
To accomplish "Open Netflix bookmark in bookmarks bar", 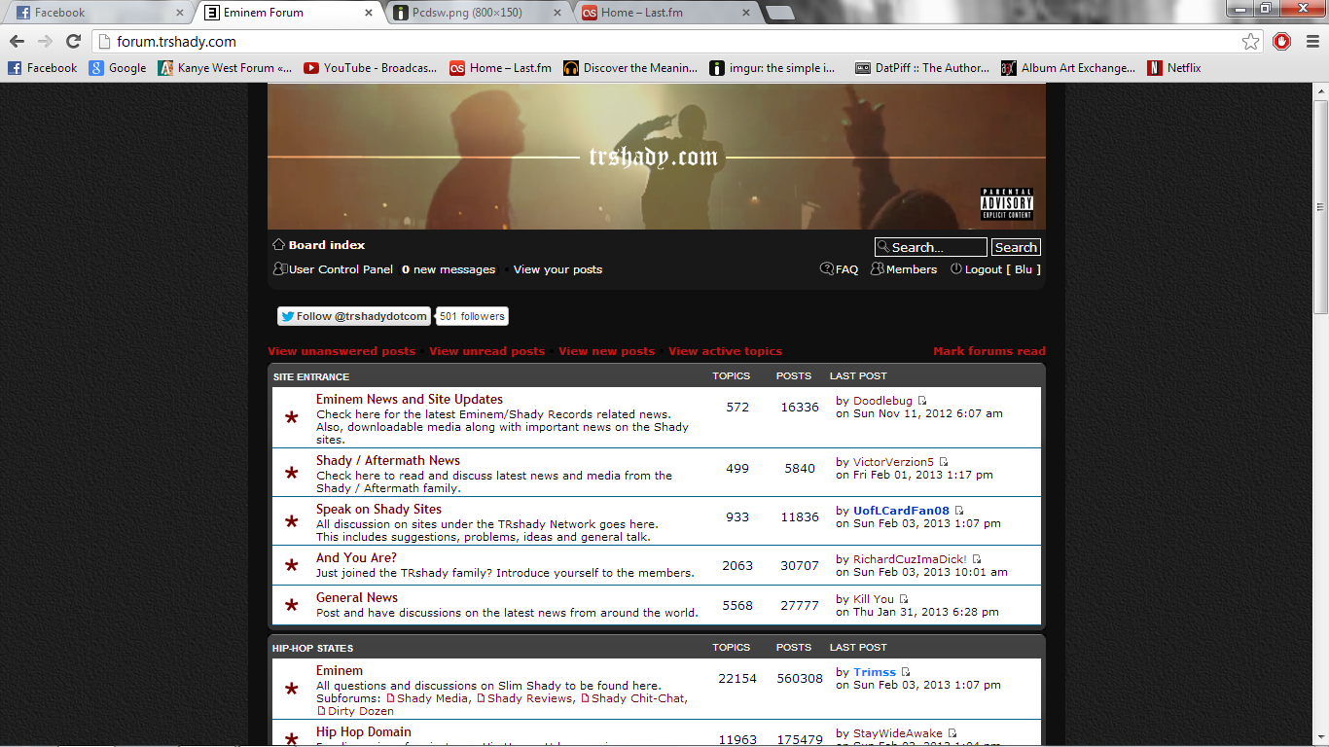I will tap(1174, 68).
